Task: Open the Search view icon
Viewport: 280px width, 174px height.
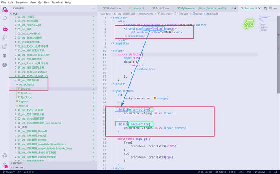Action: [x=5, y=18]
